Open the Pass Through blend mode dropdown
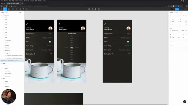Viewport: 188px width, 105px height. [x=175, y=31]
